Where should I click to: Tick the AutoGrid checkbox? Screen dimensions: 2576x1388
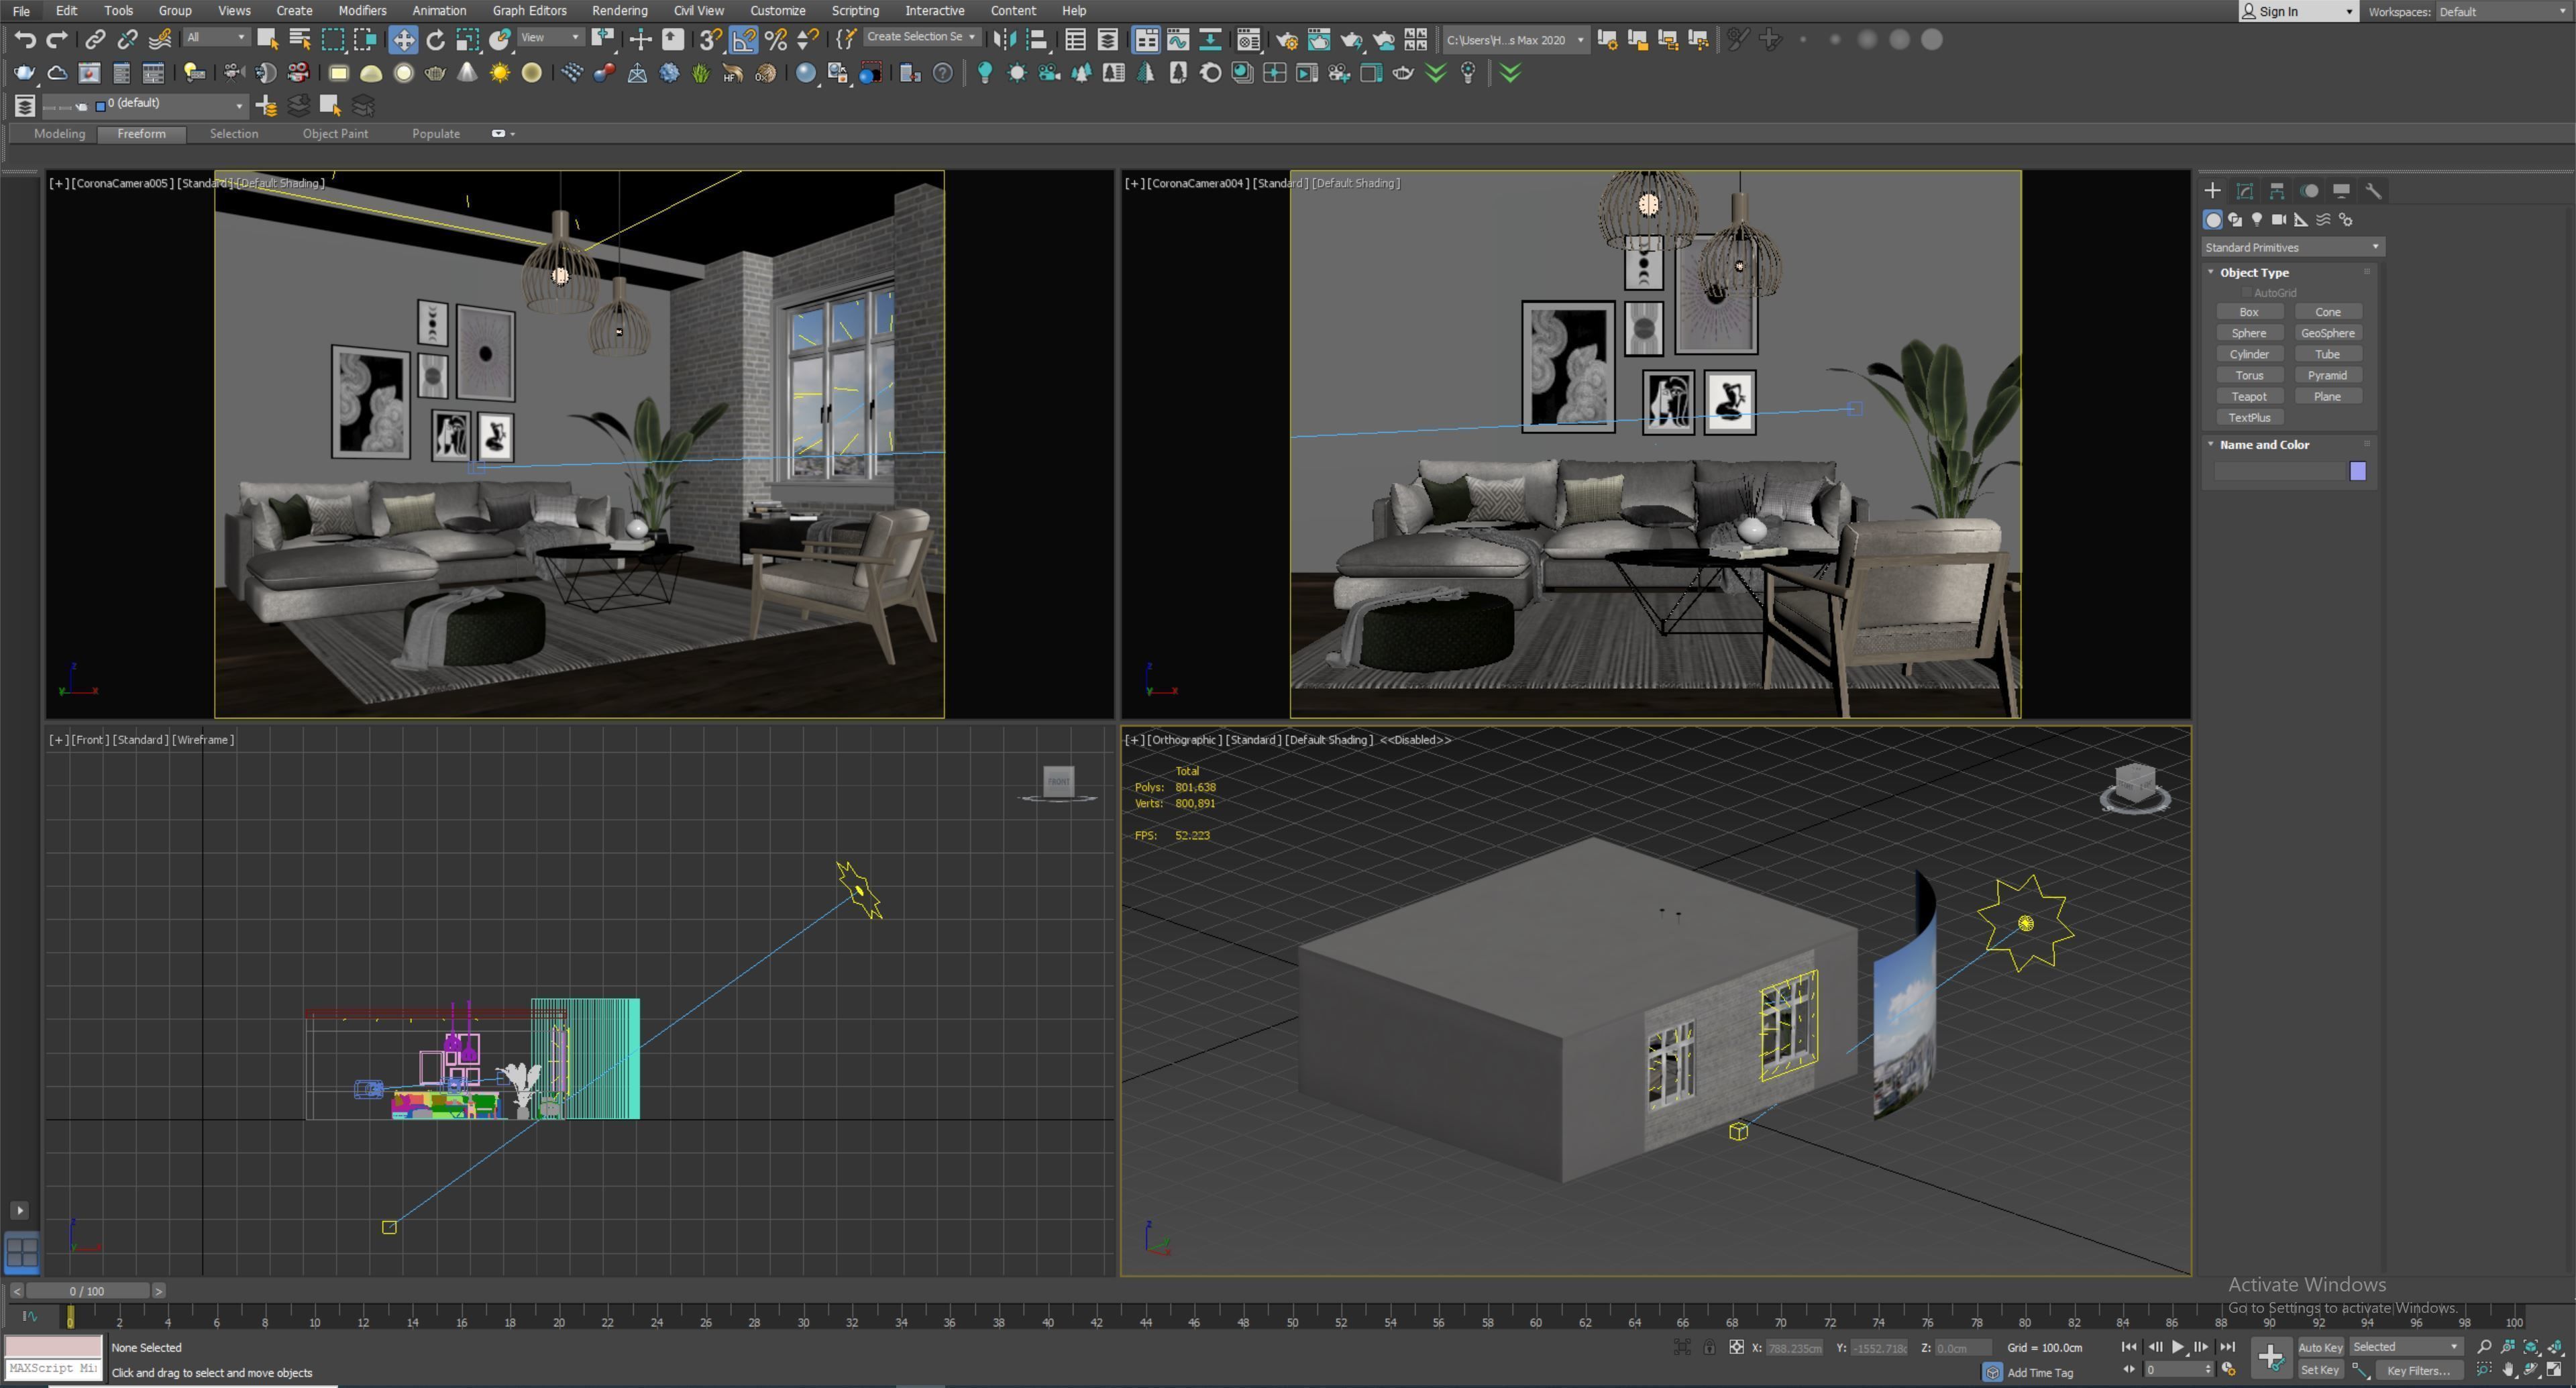[x=2247, y=293]
